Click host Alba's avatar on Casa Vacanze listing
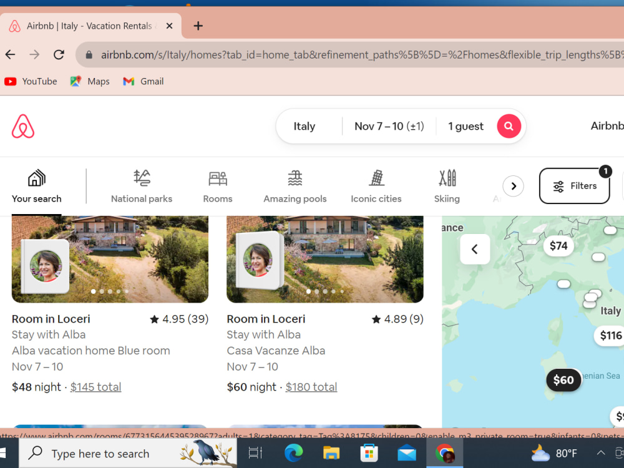 click(258, 261)
